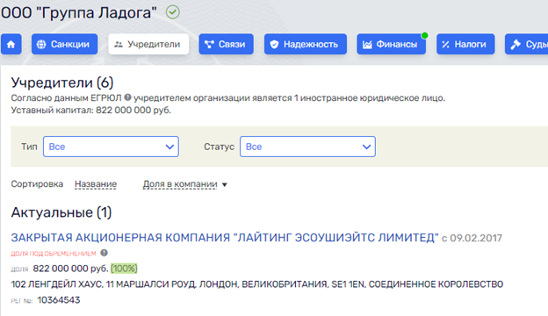
Task: Click the encumbrance help question icon
Action: [105, 253]
